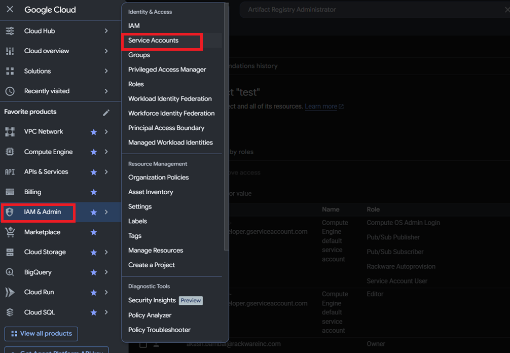Open Workload Identity Federation
510x353 pixels.
click(x=170, y=99)
